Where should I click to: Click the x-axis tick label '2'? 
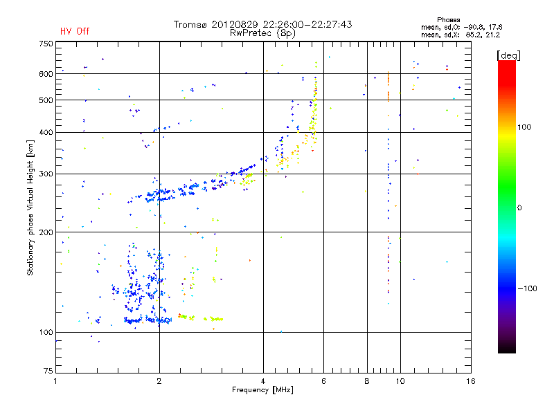[x=159, y=381]
